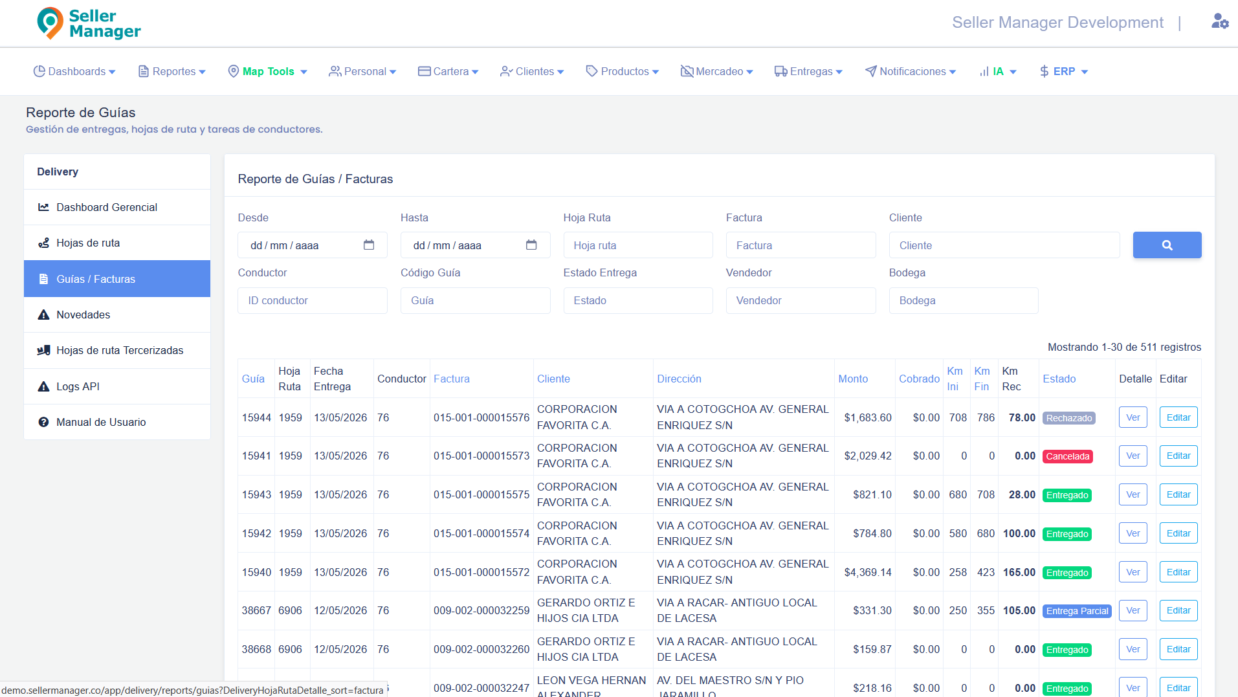Focus the ID conductor input field

point(313,300)
